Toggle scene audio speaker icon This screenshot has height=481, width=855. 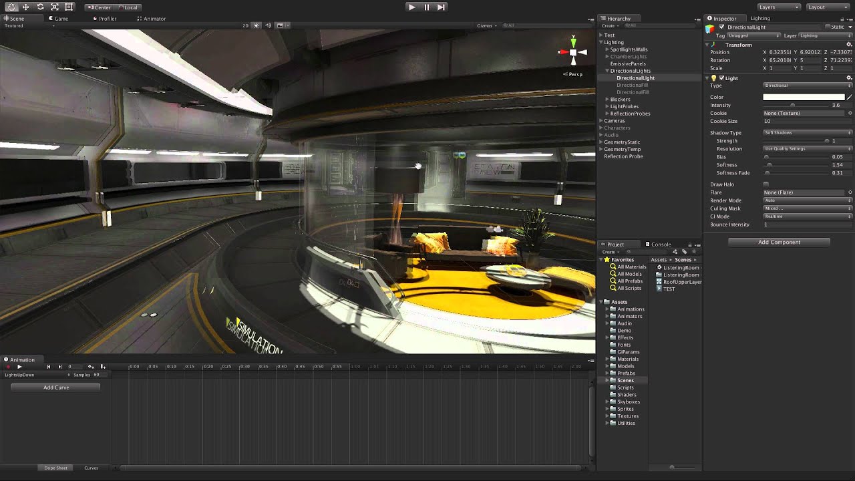[270, 25]
